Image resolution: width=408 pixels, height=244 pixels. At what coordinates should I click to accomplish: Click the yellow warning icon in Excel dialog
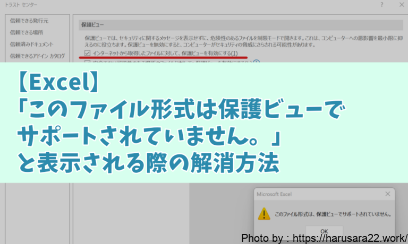[264, 214]
